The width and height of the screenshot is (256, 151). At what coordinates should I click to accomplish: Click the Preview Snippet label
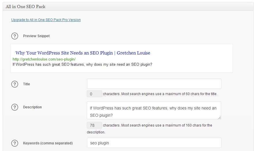tap(36, 36)
